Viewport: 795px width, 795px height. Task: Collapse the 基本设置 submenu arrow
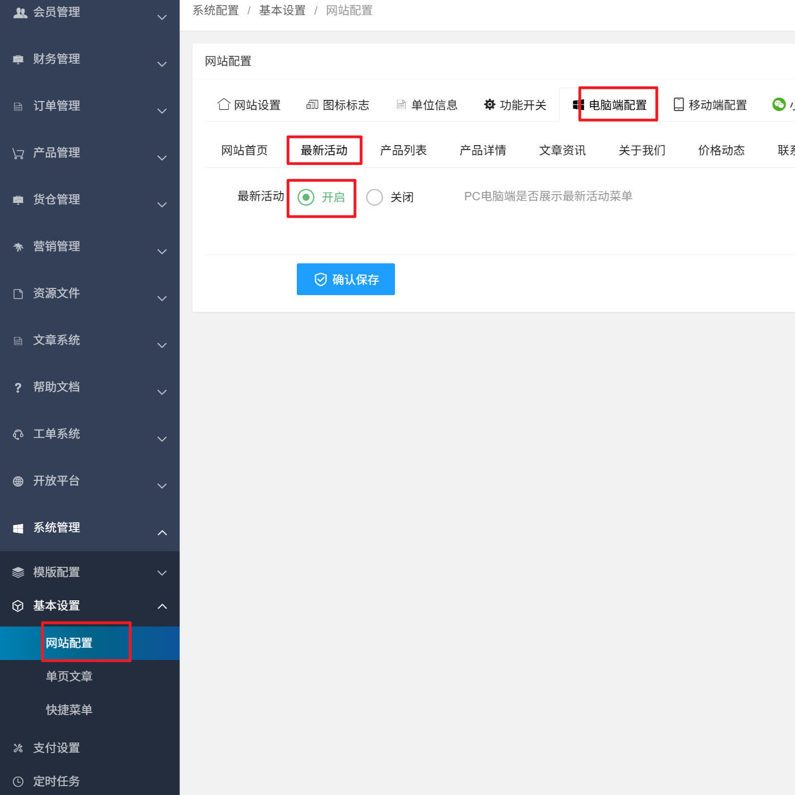(162, 606)
